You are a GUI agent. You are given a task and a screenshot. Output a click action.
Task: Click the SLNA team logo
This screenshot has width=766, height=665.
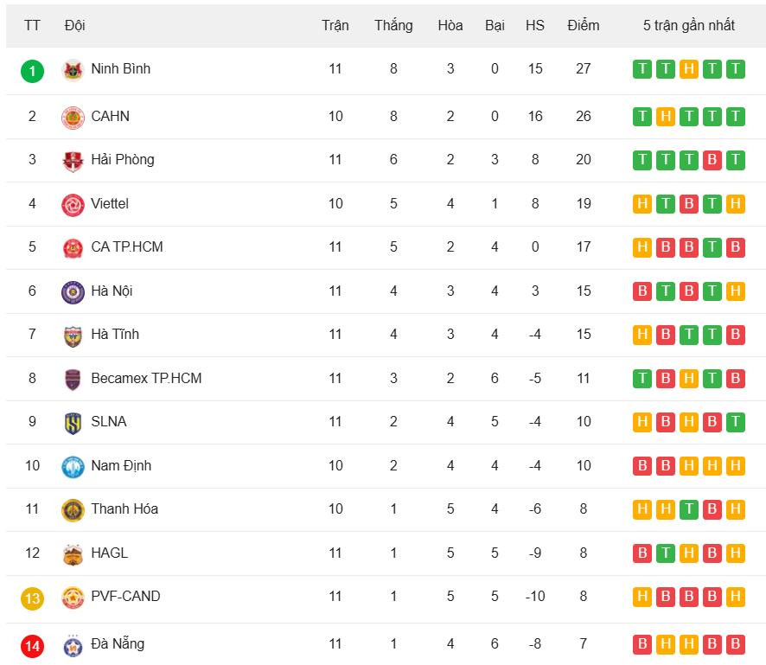pos(73,423)
